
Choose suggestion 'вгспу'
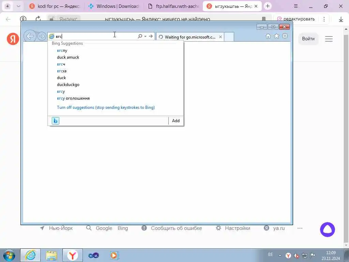pyautogui.click(x=62, y=50)
